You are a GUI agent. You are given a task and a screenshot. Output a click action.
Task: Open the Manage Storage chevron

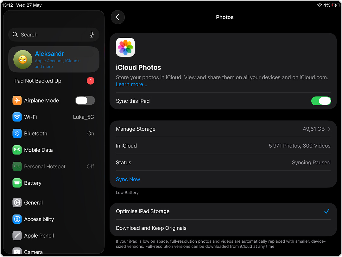tap(329, 129)
